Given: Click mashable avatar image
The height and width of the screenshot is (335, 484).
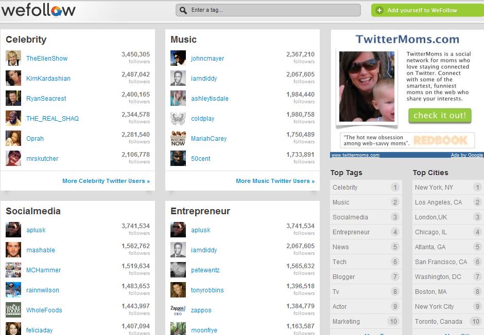Looking at the screenshot, I should point(13,250).
